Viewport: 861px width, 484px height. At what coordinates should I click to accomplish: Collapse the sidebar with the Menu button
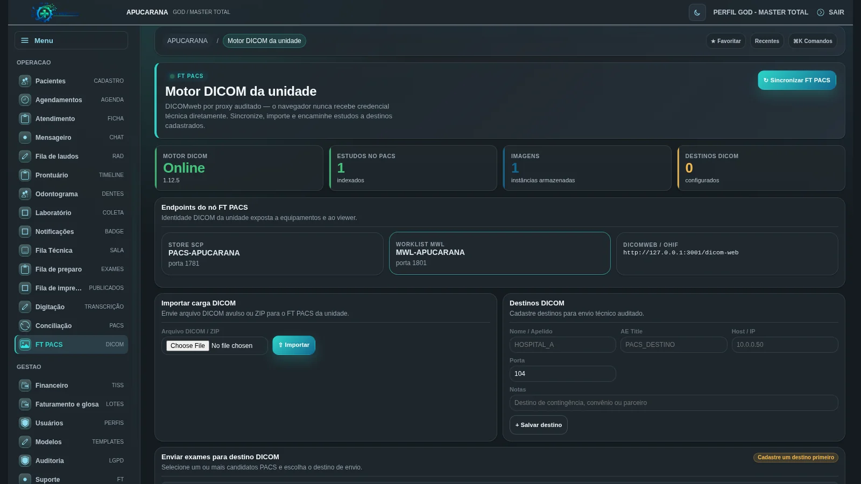point(71,40)
